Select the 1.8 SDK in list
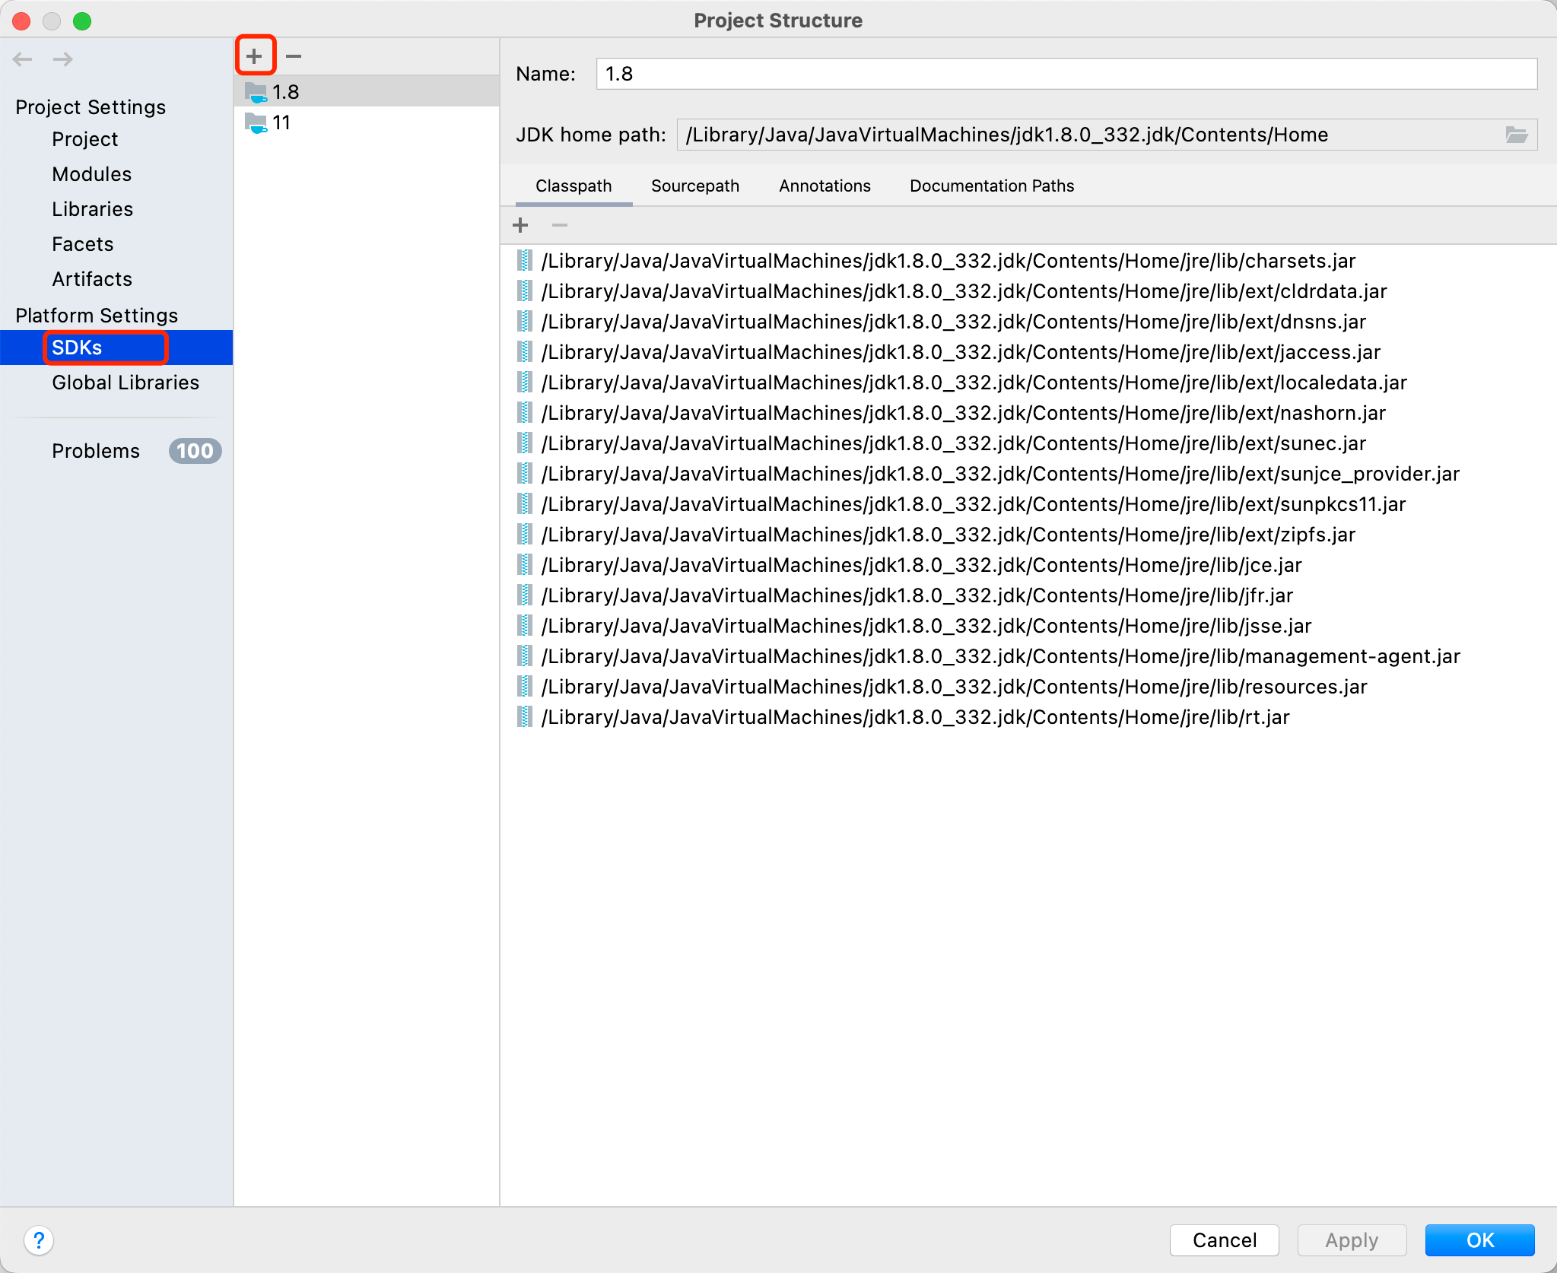 pos(286,92)
